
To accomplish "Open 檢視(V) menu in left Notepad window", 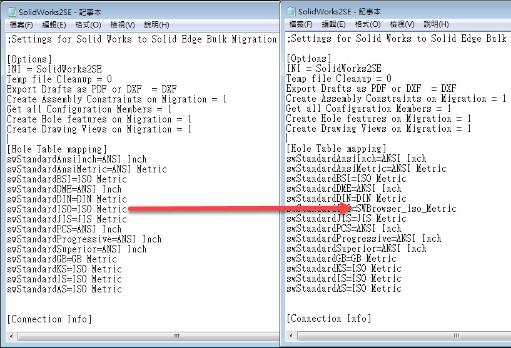I will click(x=123, y=25).
